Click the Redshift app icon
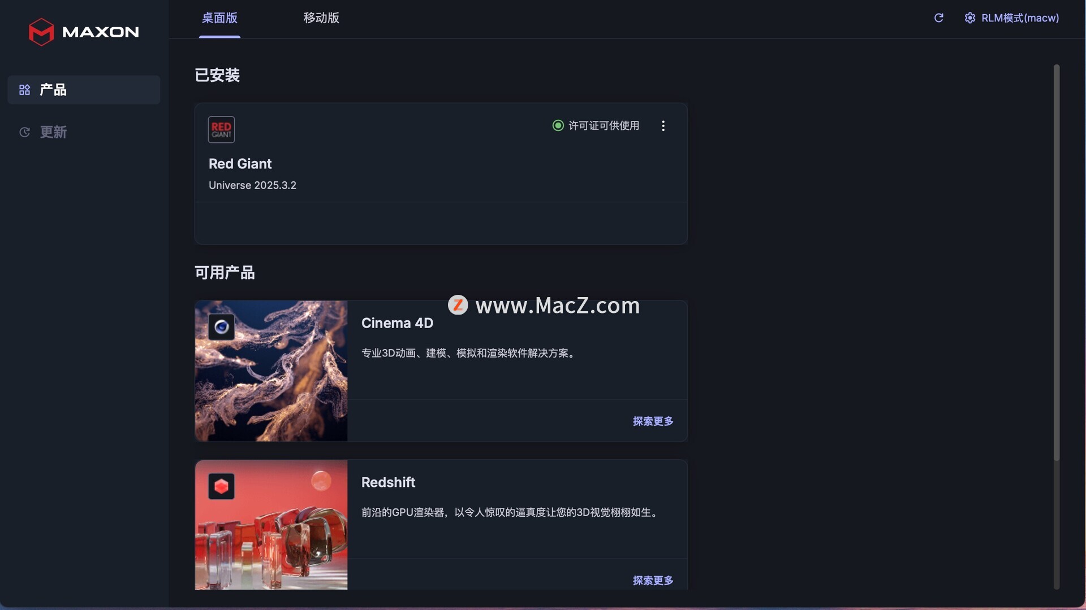1086x610 pixels. (221, 486)
